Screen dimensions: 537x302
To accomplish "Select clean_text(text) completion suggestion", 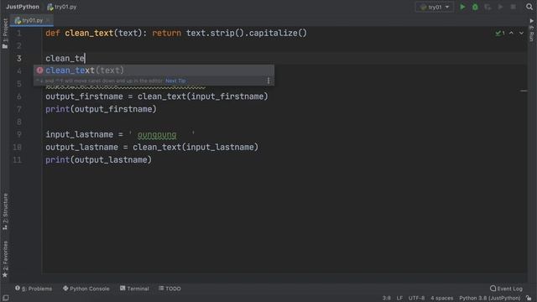I will point(154,70).
